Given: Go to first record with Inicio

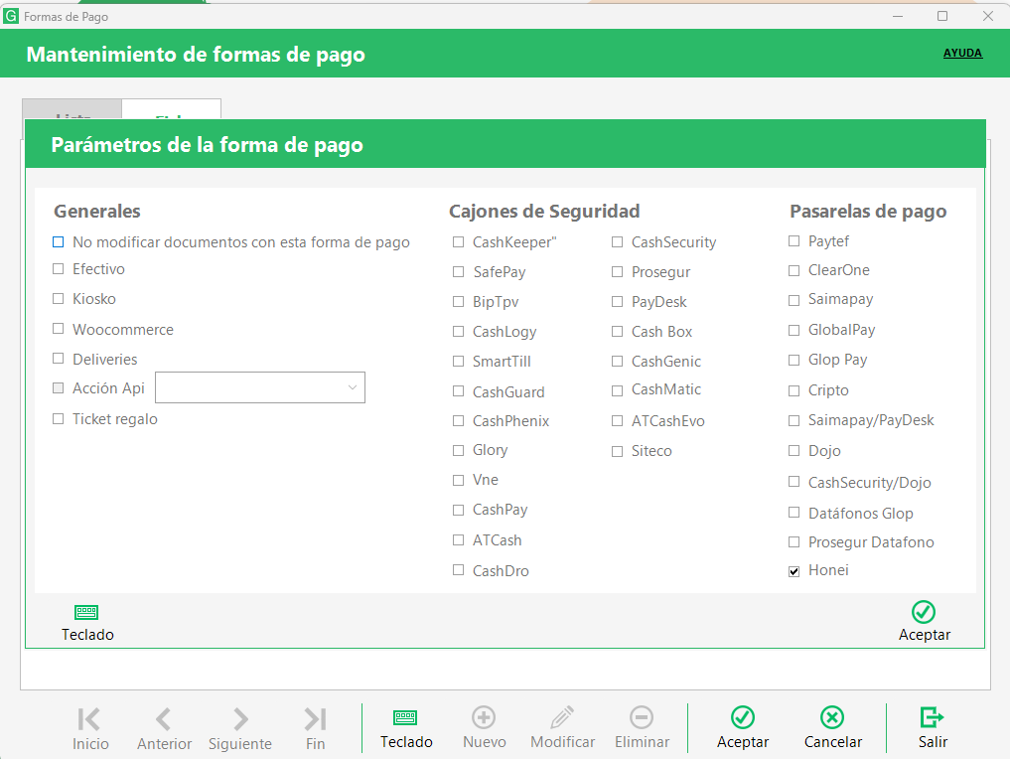Looking at the screenshot, I should pos(89,719).
